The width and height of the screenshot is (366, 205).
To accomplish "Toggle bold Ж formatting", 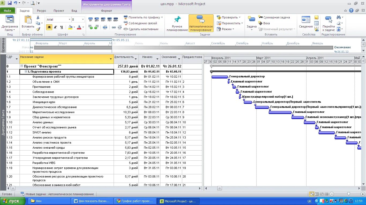I will pyautogui.click(x=49, y=27).
